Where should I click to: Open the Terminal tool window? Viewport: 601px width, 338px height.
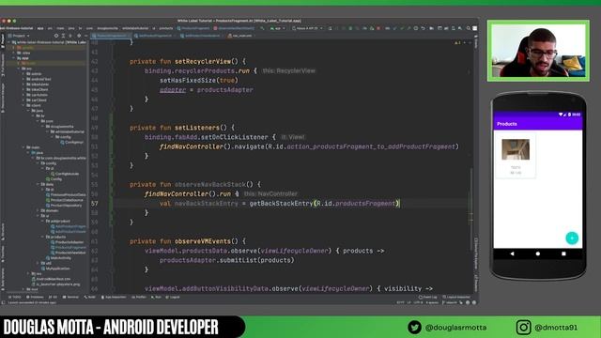(70, 297)
